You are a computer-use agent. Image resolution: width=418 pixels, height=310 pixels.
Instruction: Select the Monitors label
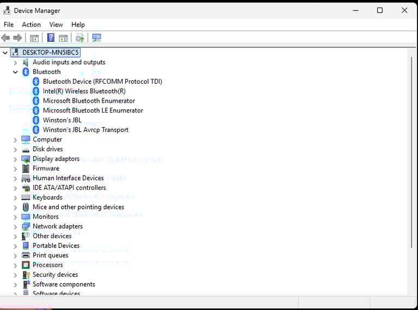coord(46,217)
